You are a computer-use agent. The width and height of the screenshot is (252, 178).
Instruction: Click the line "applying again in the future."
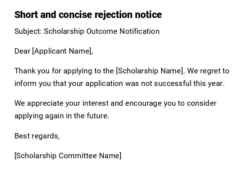click(x=62, y=116)
